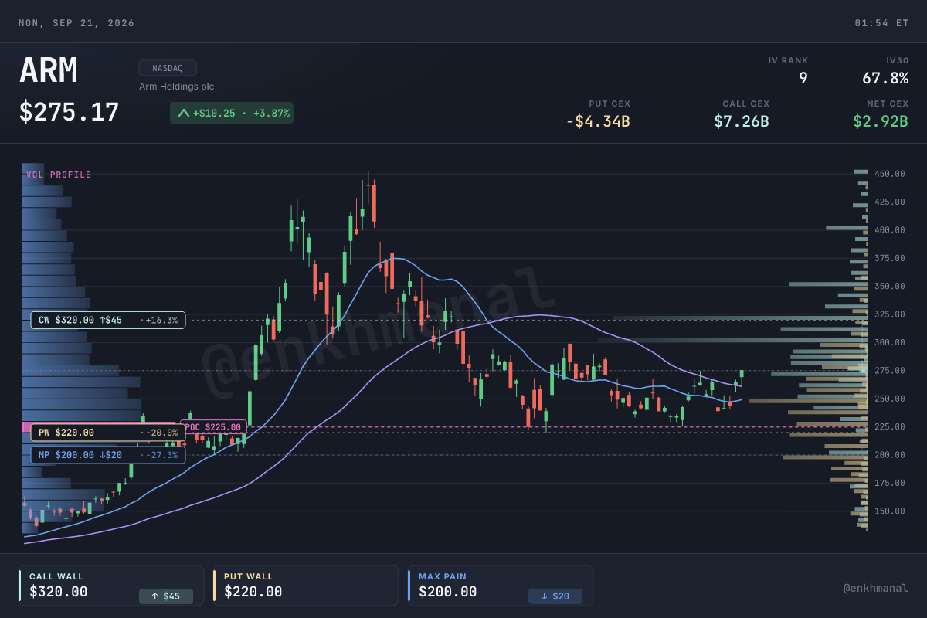
Task: Click the CW $320.00 chart level label
Action: click(x=108, y=320)
